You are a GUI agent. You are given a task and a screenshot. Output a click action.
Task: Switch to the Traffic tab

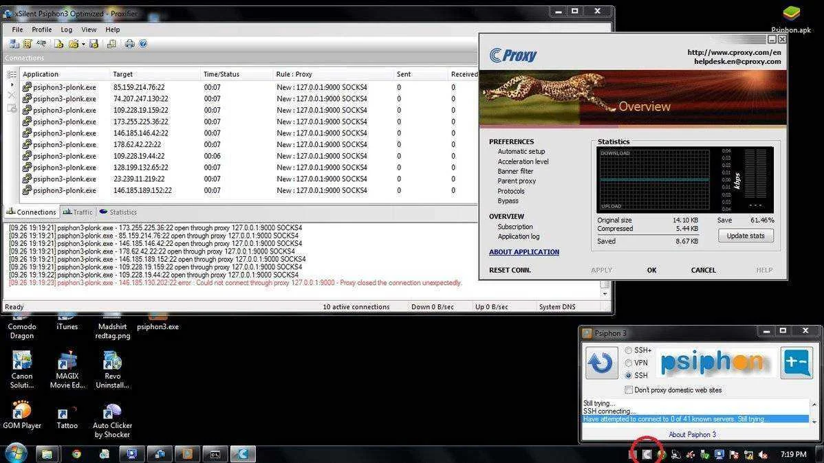point(78,212)
